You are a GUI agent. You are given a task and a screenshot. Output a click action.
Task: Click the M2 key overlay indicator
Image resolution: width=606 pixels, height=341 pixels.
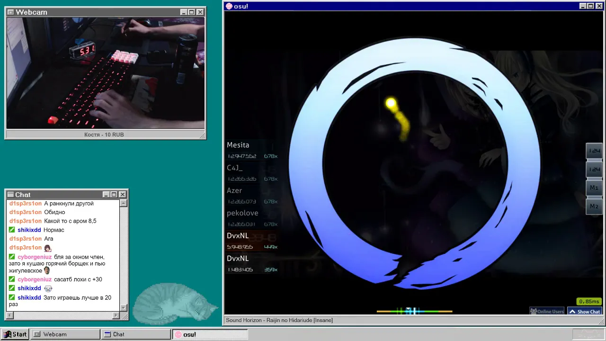click(x=594, y=206)
